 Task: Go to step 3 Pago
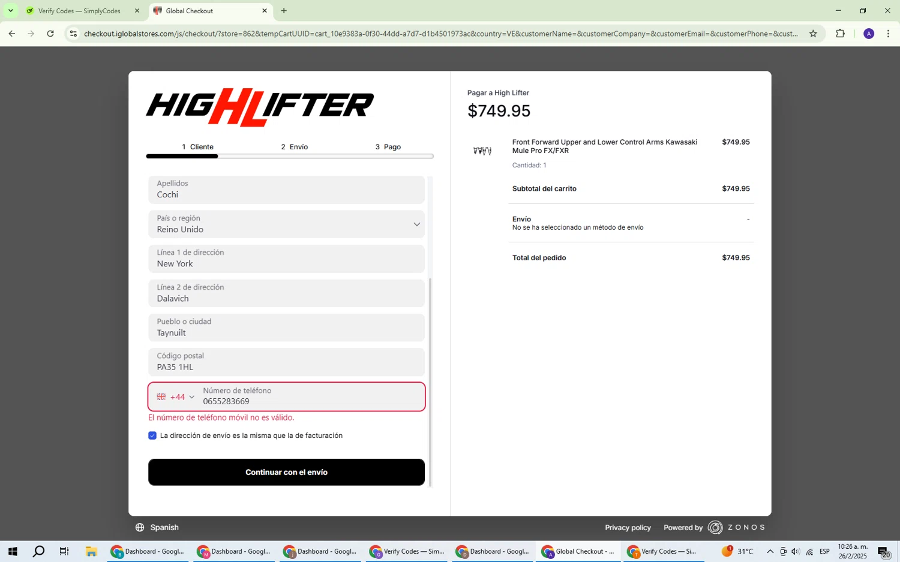[x=388, y=147]
